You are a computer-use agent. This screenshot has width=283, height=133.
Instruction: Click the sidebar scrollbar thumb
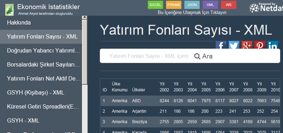pos(84,52)
